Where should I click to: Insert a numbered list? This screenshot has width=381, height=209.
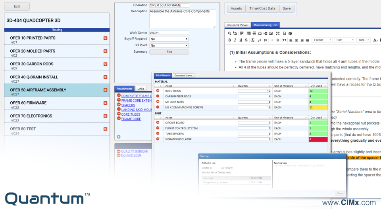(x=260, y=40)
